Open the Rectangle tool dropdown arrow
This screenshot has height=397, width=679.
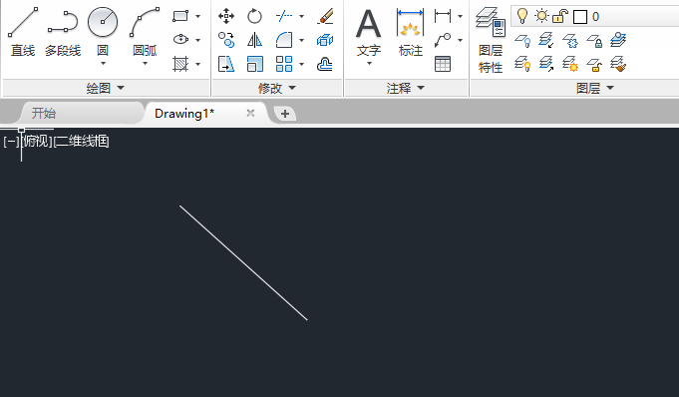point(197,17)
